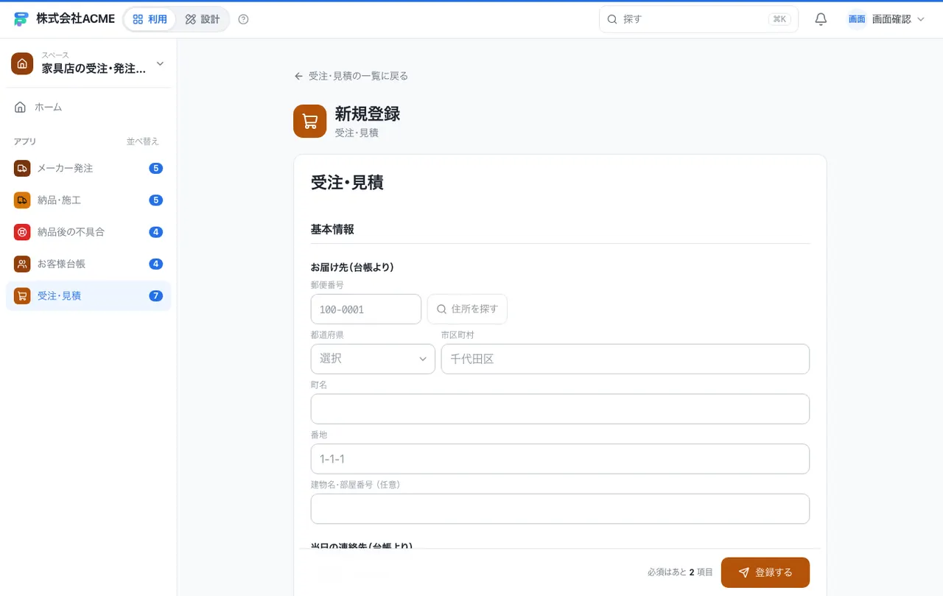Click 並べ替え to reorder apps
Viewport: 943px width, 596px height.
click(143, 141)
